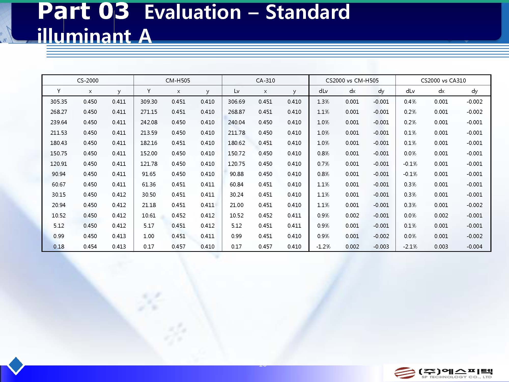509x382 pixels.
Task: Pick the CA-310 Lv value 240.04
Action: coord(236,122)
